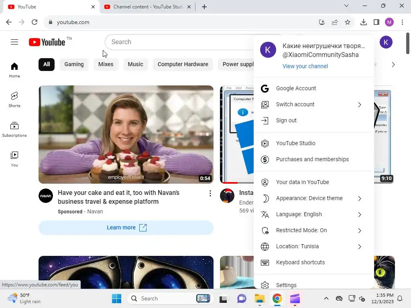Select the All filter chip
Viewport: 411px width, 308px height.
click(x=47, y=65)
